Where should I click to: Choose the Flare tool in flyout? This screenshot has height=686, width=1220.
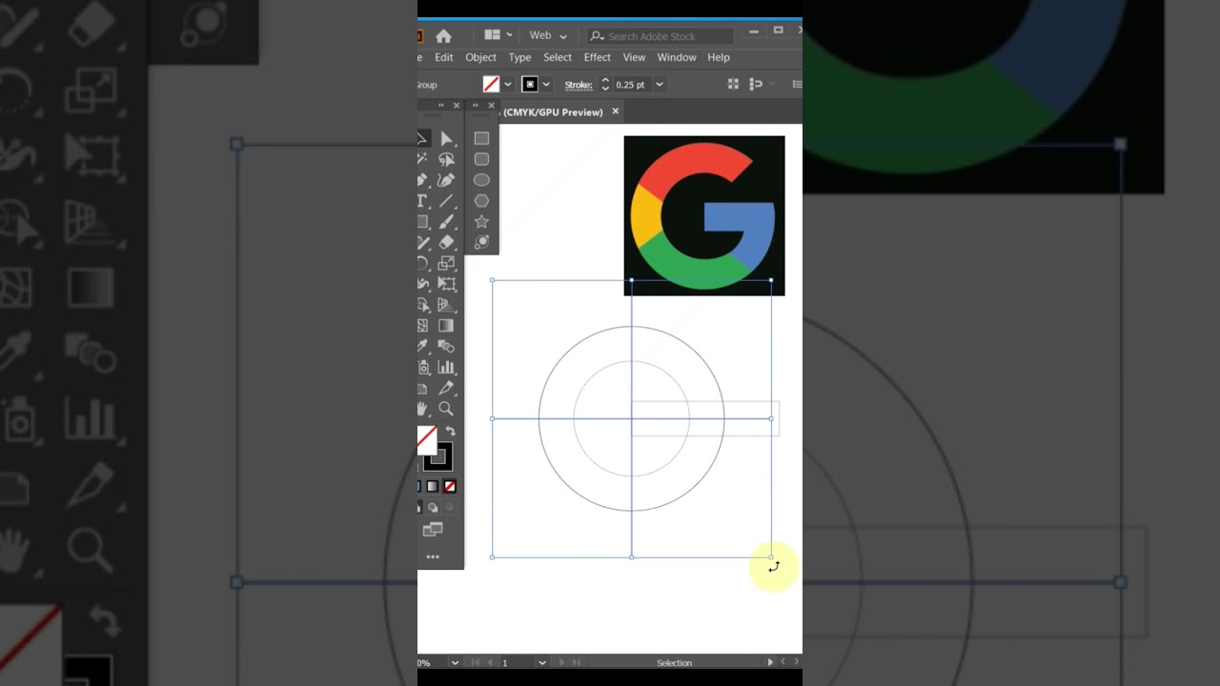[x=481, y=243]
